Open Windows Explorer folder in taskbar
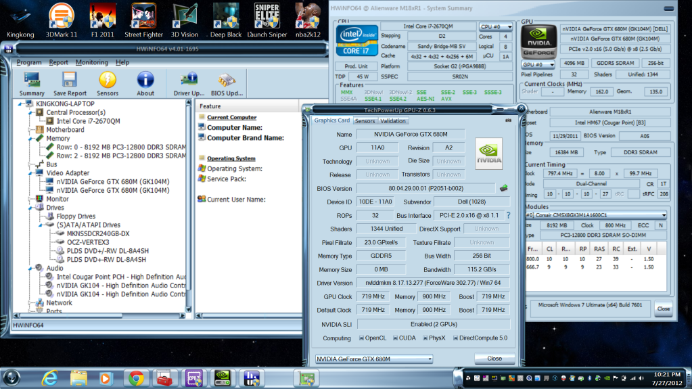 (x=78, y=378)
